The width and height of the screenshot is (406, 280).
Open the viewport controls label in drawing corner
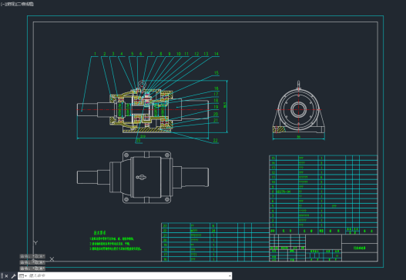point(17,4)
